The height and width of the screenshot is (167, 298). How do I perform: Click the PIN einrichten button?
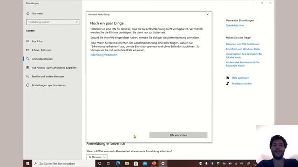178,135
